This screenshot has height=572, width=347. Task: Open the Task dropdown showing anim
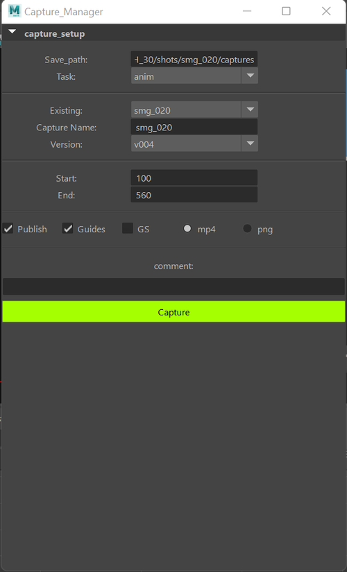pyautogui.click(x=194, y=76)
